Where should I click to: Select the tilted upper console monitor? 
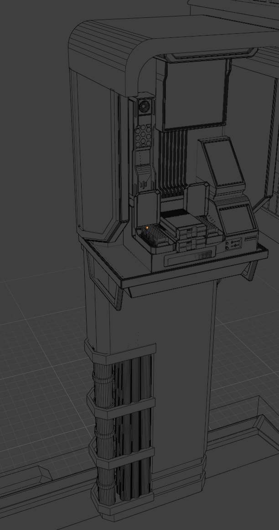click(223, 162)
